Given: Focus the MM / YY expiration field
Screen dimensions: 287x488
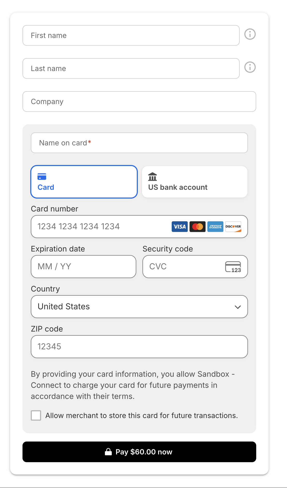Looking at the screenshot, I should click(x=84, y=266).
